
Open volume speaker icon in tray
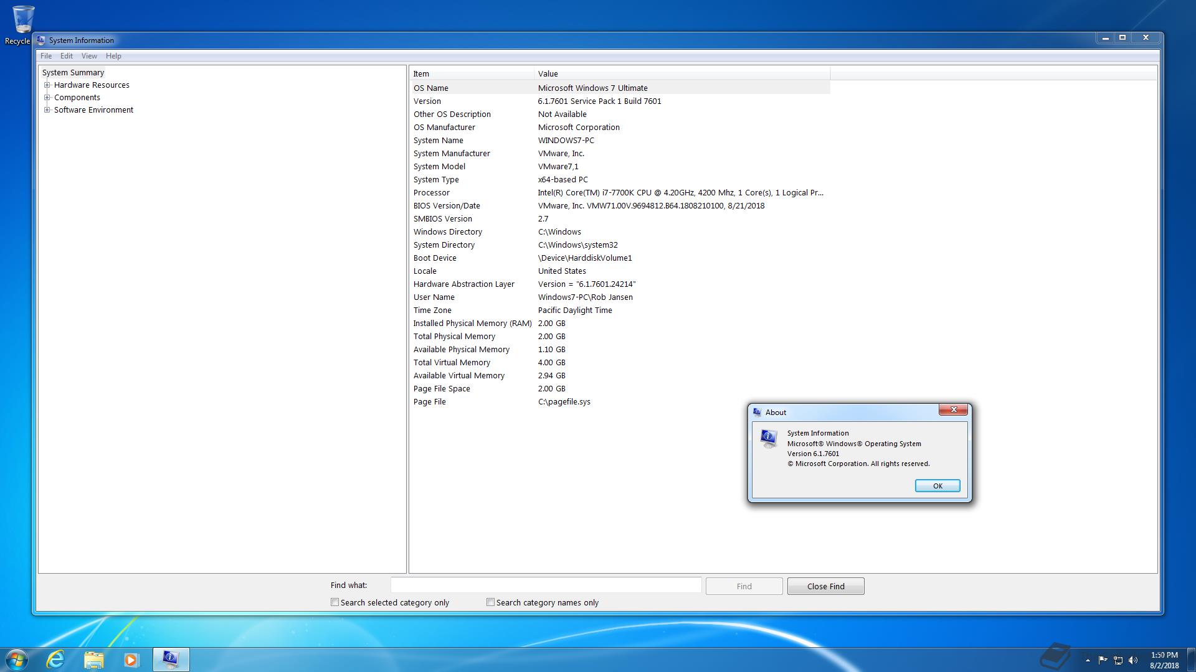point(1133,660)
